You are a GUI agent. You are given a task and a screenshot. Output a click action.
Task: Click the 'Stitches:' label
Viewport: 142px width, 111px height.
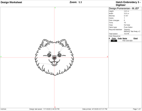(x=112, y=16)
